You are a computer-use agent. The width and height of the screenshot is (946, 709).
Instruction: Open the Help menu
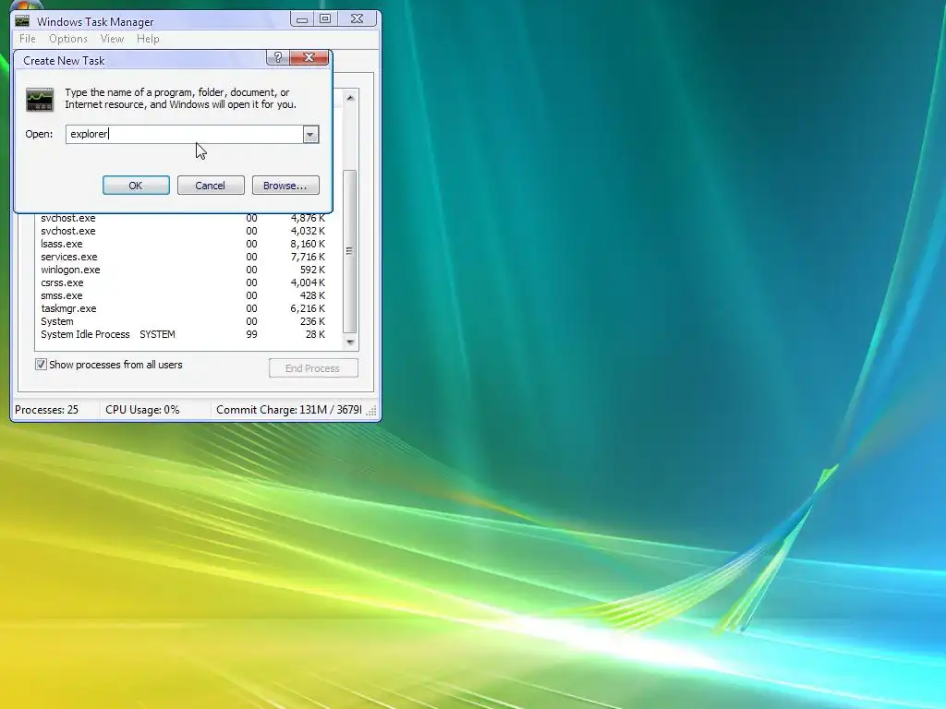pyautogui.click(x=148, y=39)
